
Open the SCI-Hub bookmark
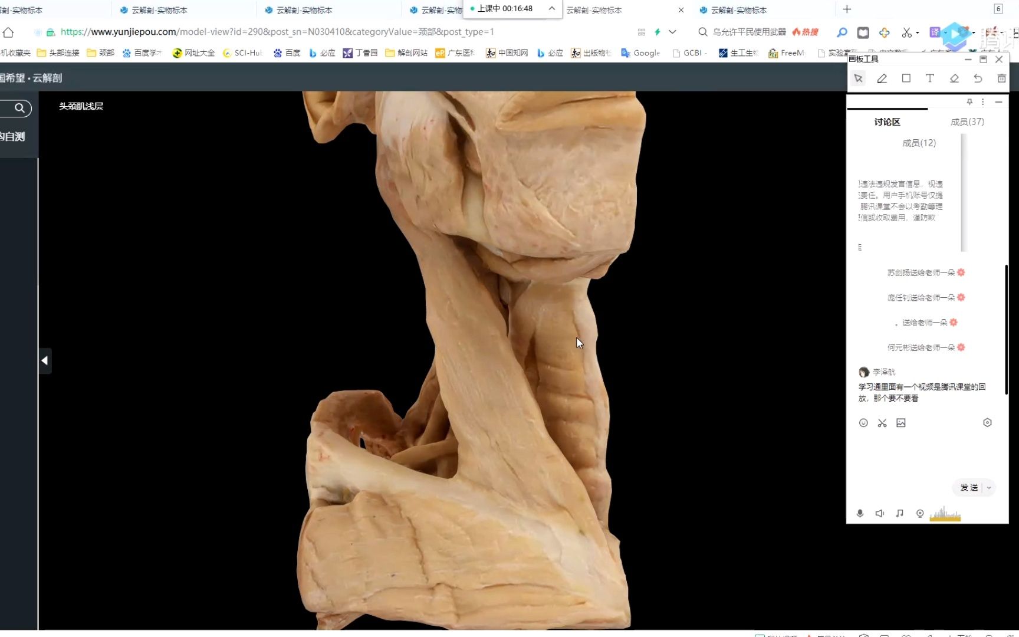(242, 53)
